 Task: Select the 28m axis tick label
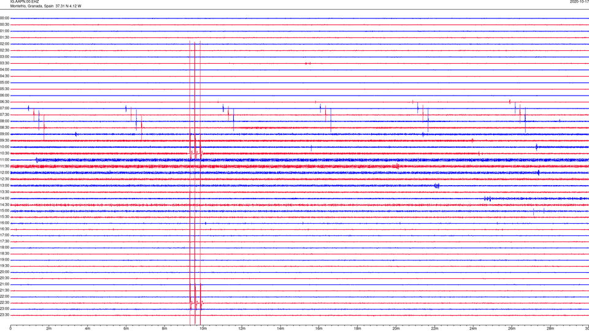(x=550, y=329)
